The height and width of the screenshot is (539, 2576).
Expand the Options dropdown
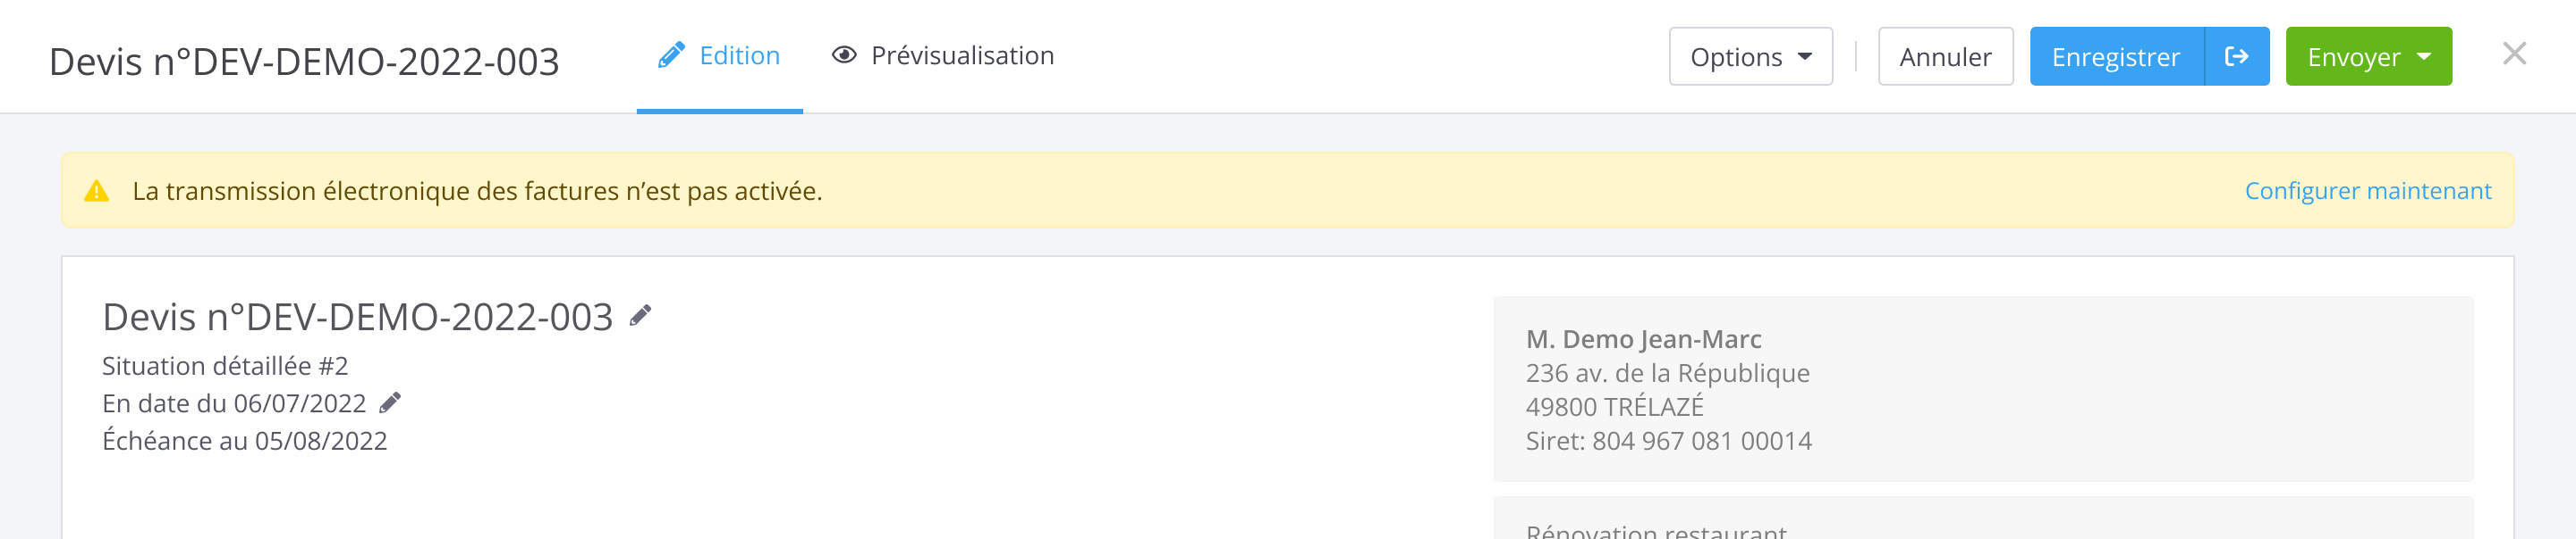click(1750, 57)
